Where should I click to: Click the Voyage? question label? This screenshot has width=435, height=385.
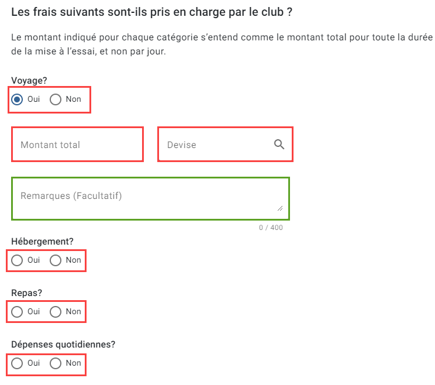coord(29,81)
